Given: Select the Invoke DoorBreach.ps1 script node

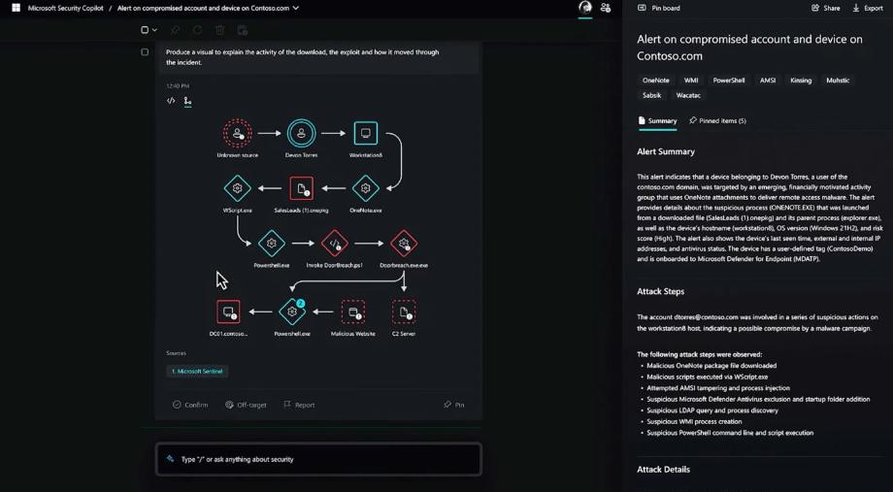Looking at the screenshot, I should point(334,244).
